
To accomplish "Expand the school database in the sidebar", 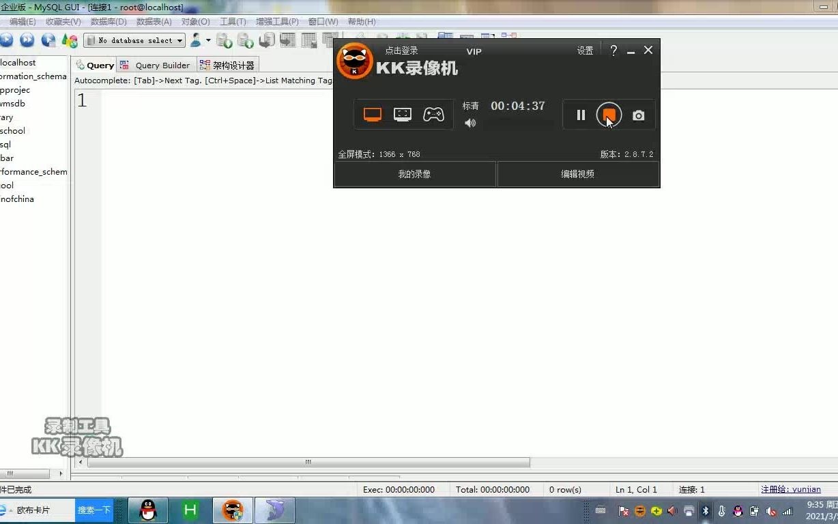I will click(x=12, y=130).
